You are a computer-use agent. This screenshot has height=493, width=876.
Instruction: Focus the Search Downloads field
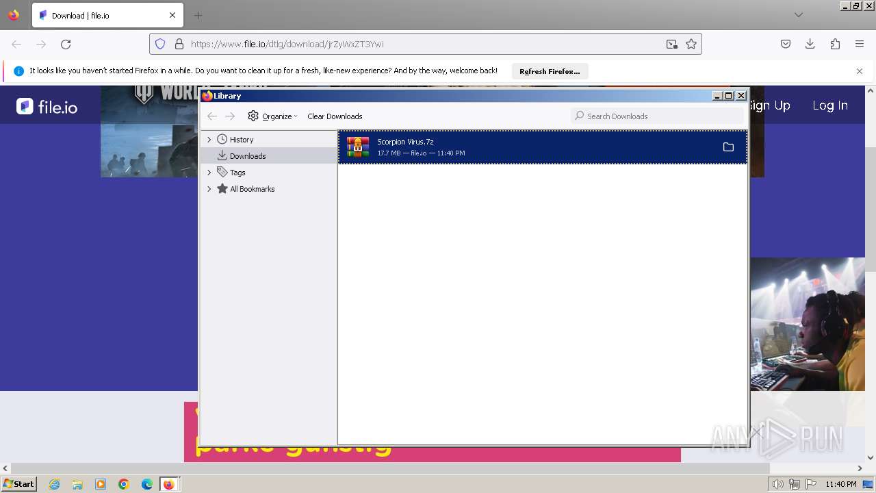657,116
